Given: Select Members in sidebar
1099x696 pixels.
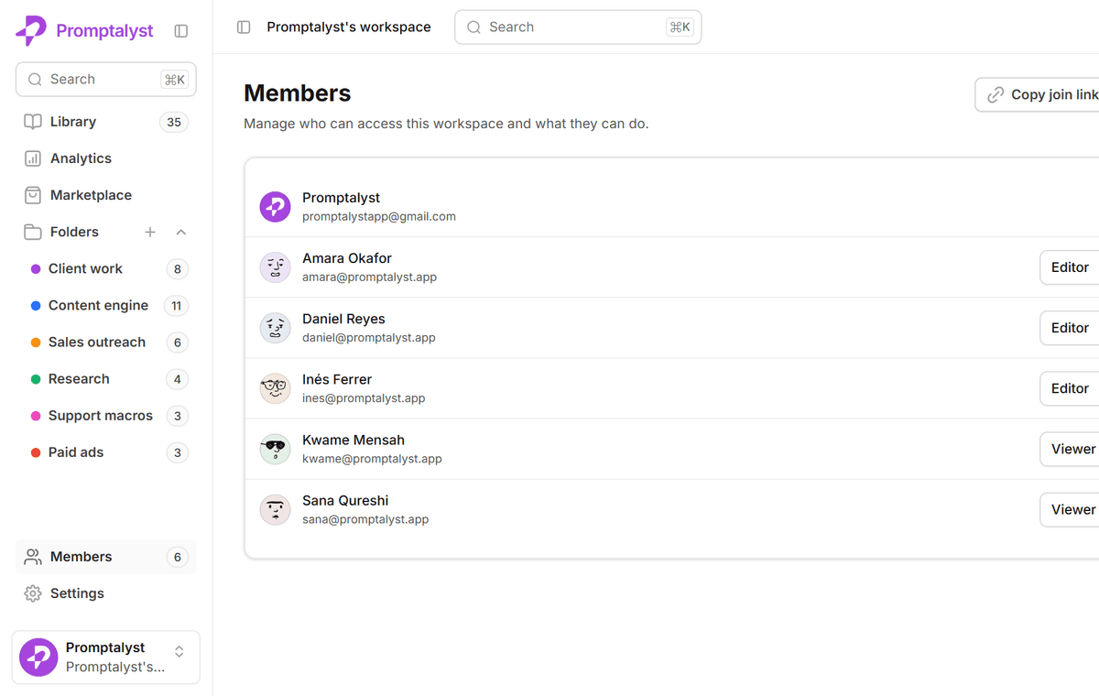Looking at the screenshot, I should point(106,557).
